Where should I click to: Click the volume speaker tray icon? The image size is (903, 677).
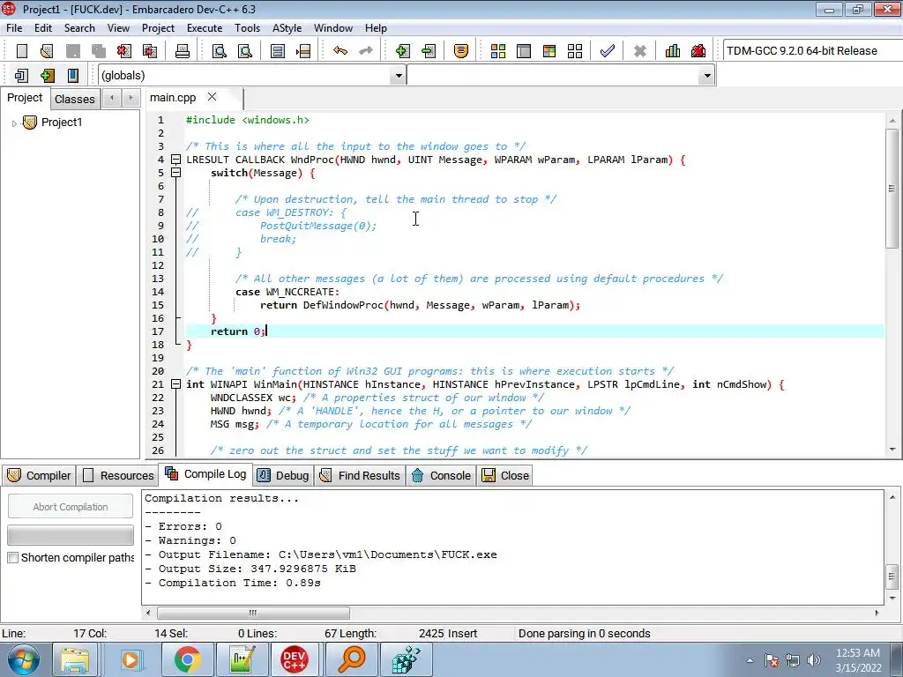pyautogui.click(x=814, y=660)
